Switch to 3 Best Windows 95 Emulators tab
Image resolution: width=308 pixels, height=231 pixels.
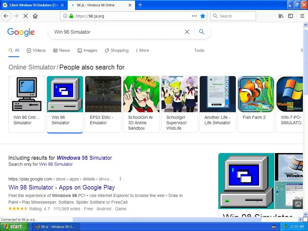click(34, 5)
